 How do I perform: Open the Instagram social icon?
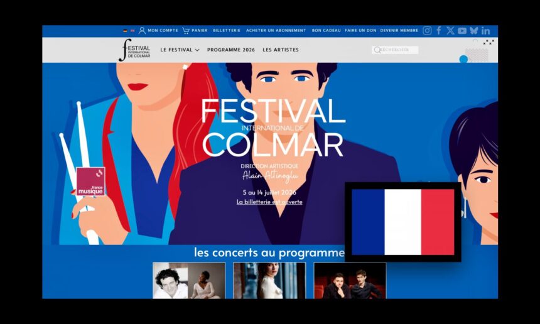(x=427, y=31)
